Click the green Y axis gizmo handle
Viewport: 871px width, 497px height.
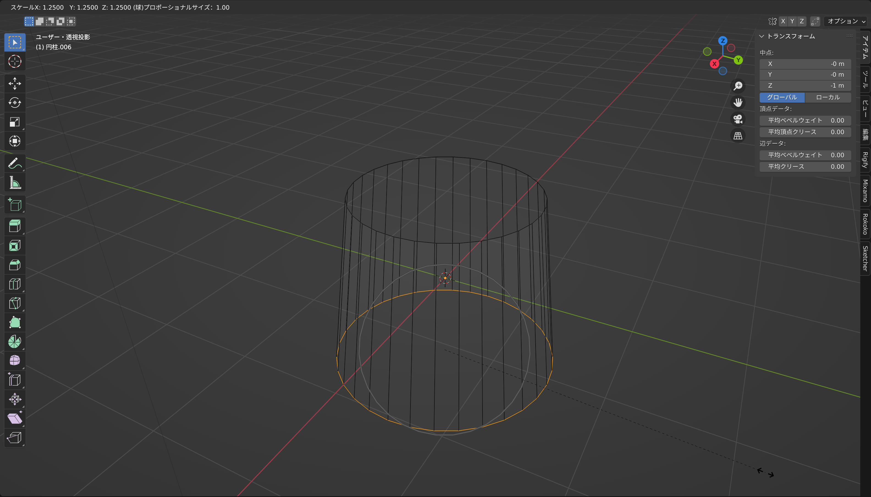tap(738, 60)
